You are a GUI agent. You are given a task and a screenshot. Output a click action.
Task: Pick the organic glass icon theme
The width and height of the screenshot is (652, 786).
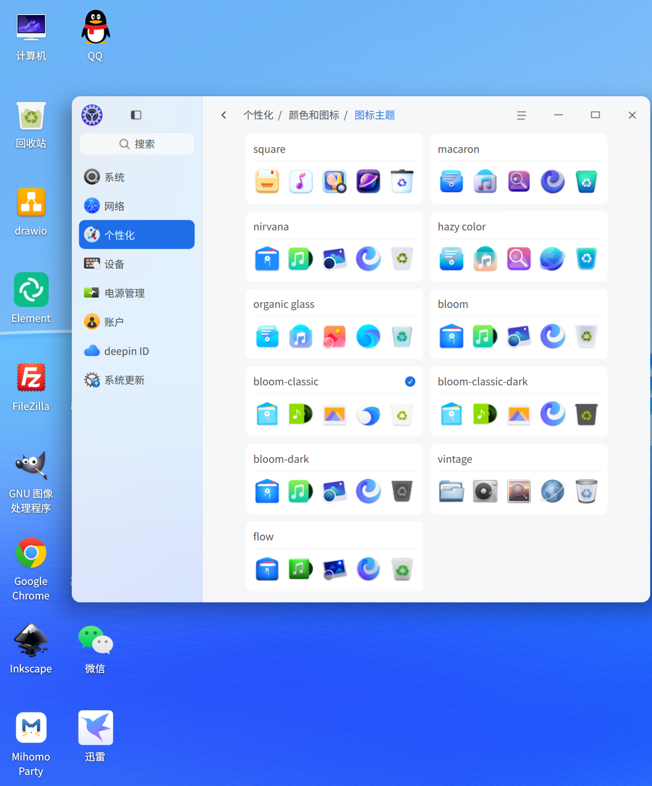pos(334,324)
